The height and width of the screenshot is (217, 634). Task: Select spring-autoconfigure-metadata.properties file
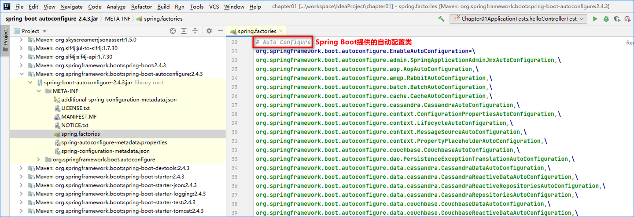[x=111, y=142]
